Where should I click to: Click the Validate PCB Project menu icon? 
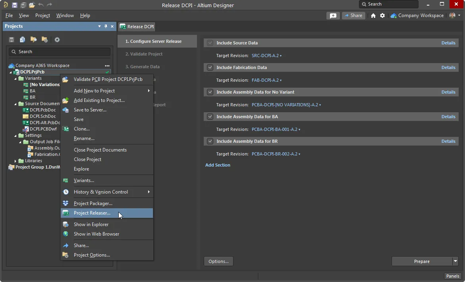tap(66, 79)
